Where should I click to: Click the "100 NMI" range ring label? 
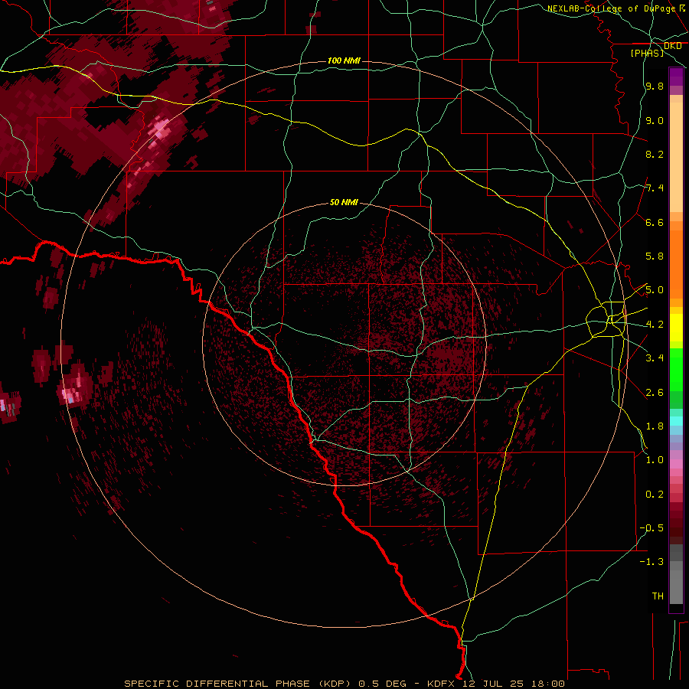pyautogui.click(x=344, y=60)
